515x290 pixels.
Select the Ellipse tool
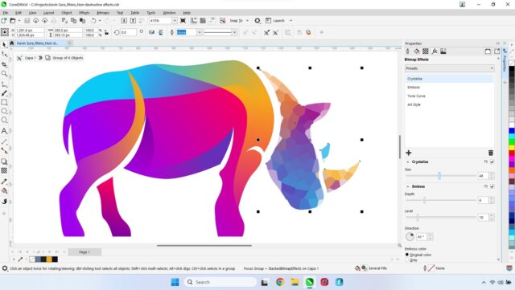coord(4,112)
